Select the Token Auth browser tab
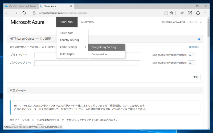Image resolution: width=213 pixels, height=133 pixels. point(56,6)
